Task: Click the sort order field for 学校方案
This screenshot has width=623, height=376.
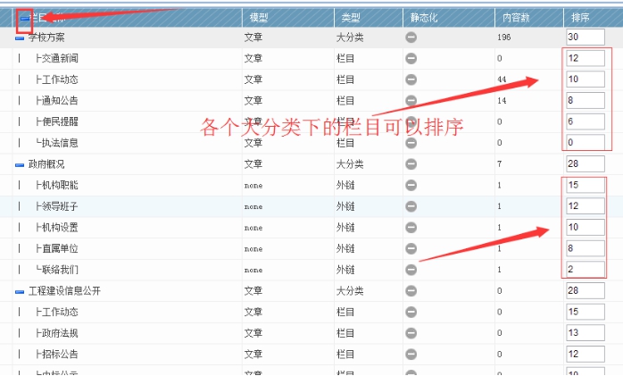Action: pos(585,37)
